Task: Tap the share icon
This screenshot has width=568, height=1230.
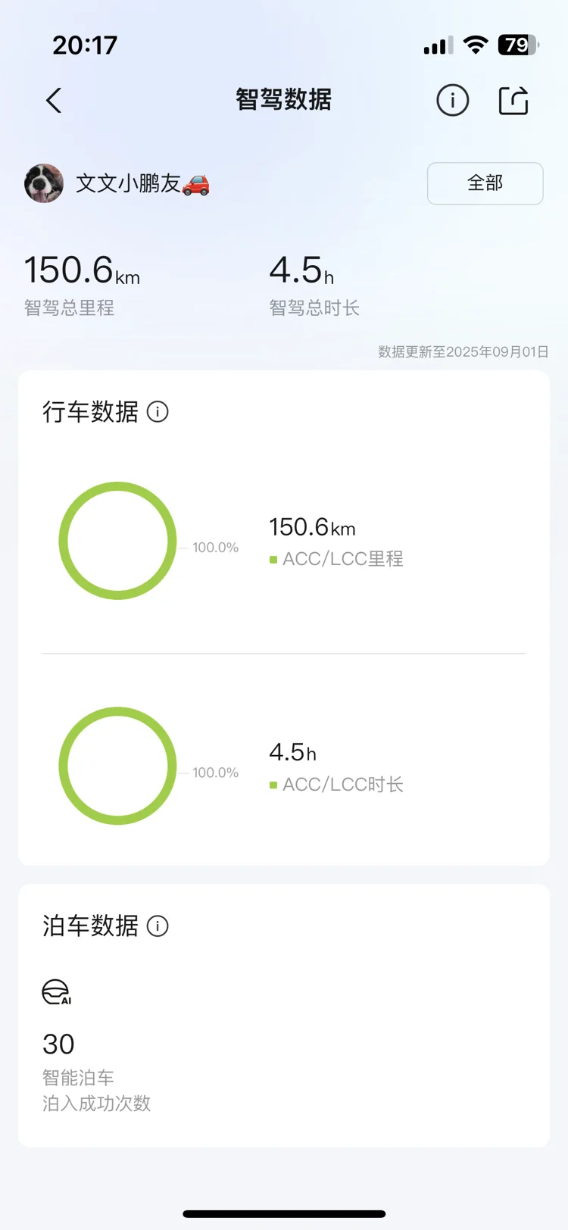Action: tap(513, 100)
